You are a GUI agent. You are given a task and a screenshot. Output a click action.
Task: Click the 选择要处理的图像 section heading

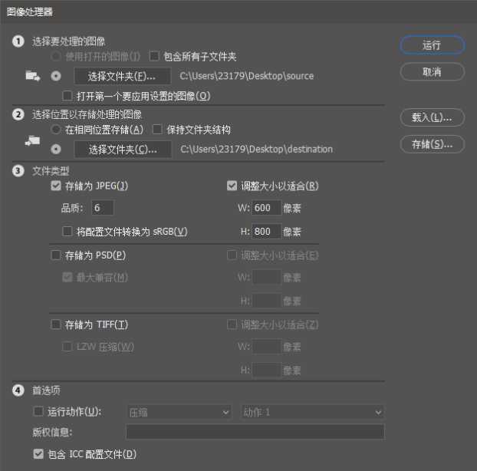(x=69, y=41)
